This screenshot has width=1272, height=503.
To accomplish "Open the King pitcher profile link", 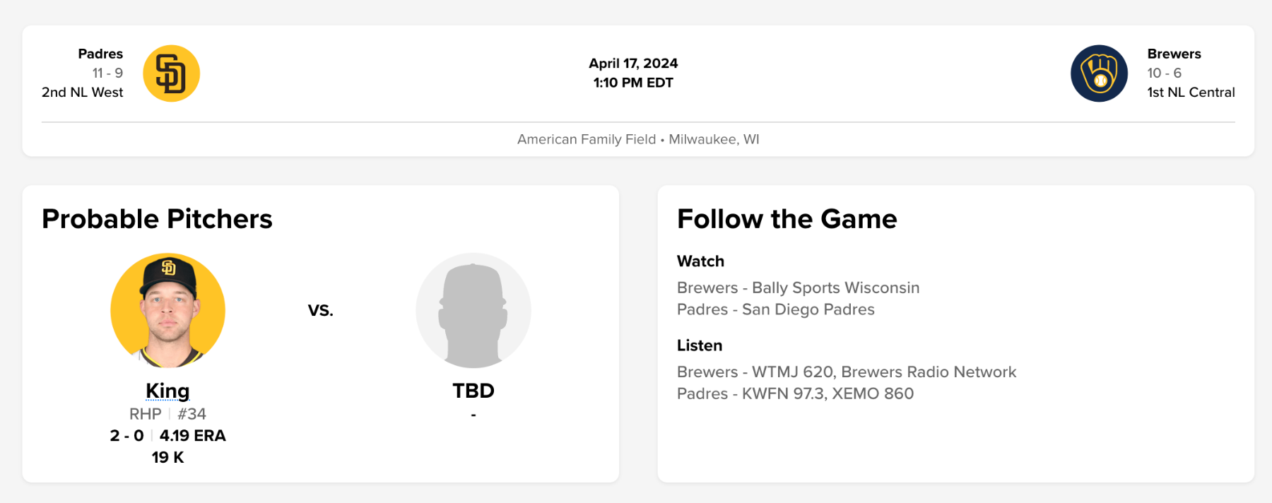I will pyautogui.click(x=167, y=391).
